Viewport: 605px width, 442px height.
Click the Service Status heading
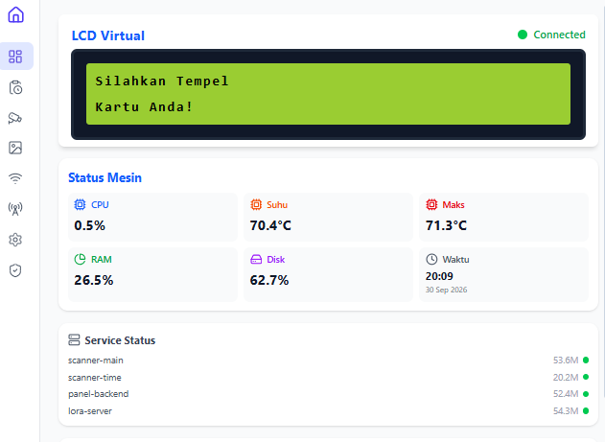[x=120, y=340]
